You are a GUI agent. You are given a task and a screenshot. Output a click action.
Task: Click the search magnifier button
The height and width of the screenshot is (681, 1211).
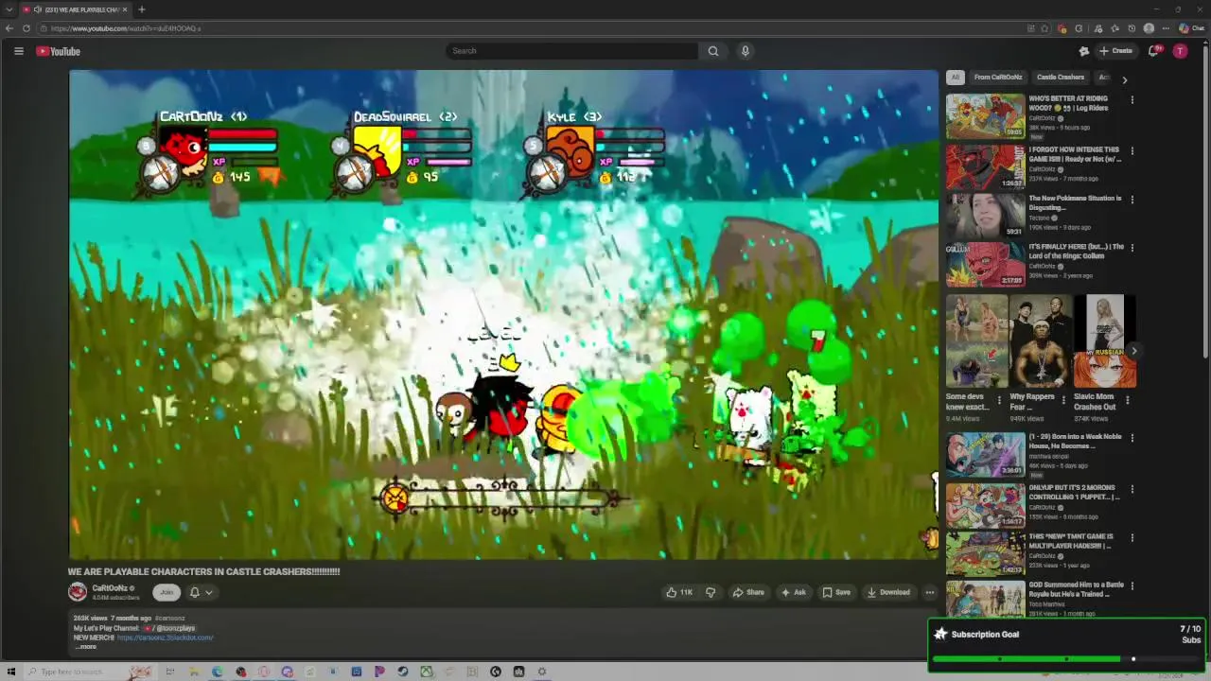coord(713,51)
